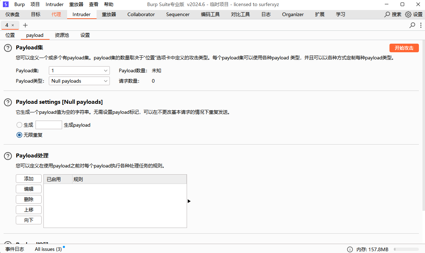Select the 无限重复 radio button
Screen dimensions: 425x253
(19, 135)
